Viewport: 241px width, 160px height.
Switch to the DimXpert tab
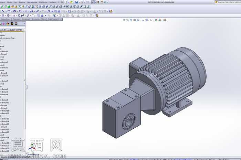(26, 19)
